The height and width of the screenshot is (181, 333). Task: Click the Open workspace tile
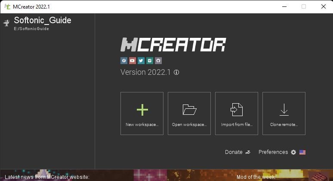point(189,114)
